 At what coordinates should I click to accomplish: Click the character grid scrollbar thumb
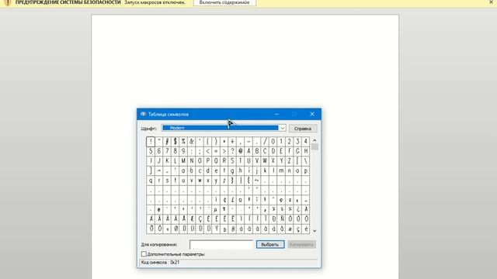tap(315, 146)
